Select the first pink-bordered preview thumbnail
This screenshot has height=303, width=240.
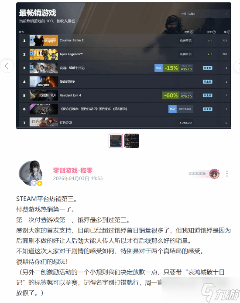coord(116,141)
